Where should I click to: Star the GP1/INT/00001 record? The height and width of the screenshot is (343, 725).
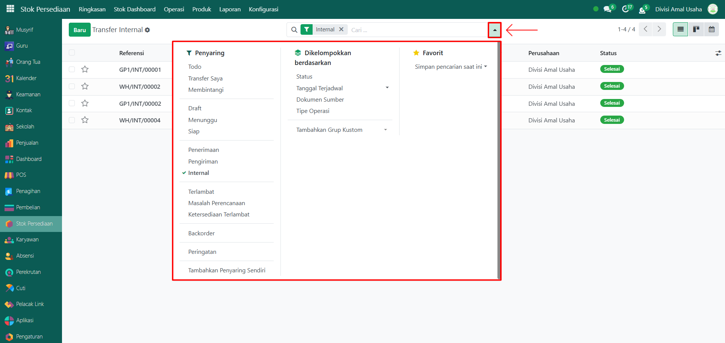[x=85, y=70]
